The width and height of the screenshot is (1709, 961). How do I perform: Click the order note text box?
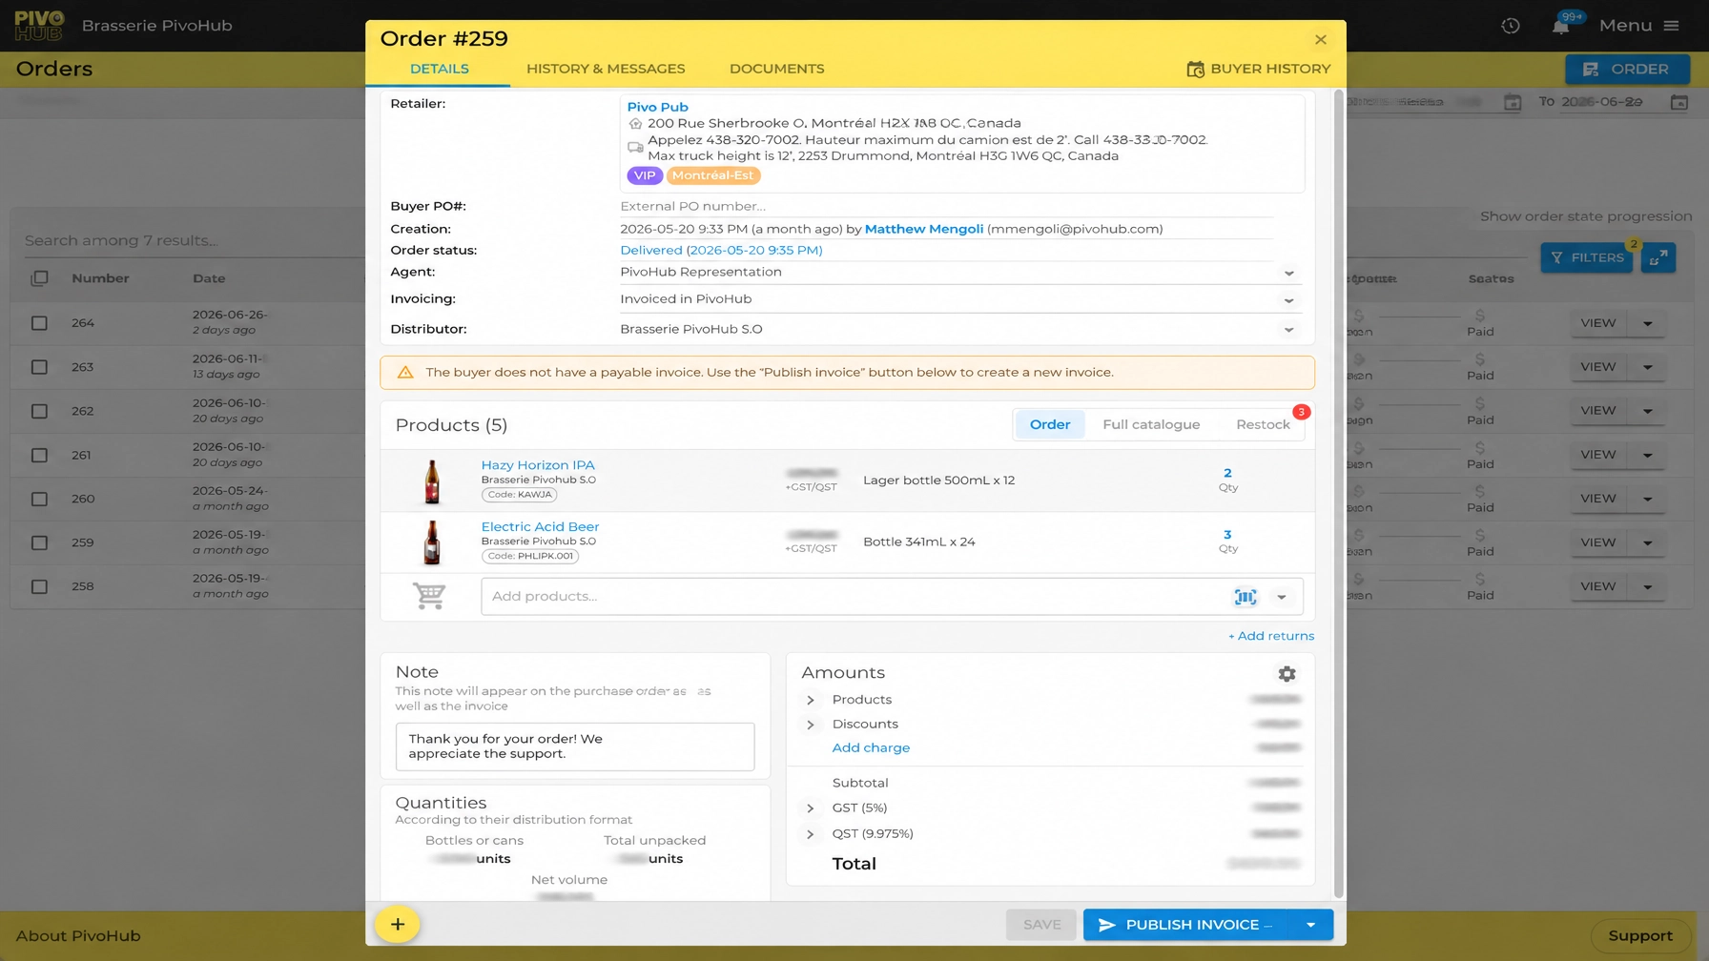(x=575, y=746)
